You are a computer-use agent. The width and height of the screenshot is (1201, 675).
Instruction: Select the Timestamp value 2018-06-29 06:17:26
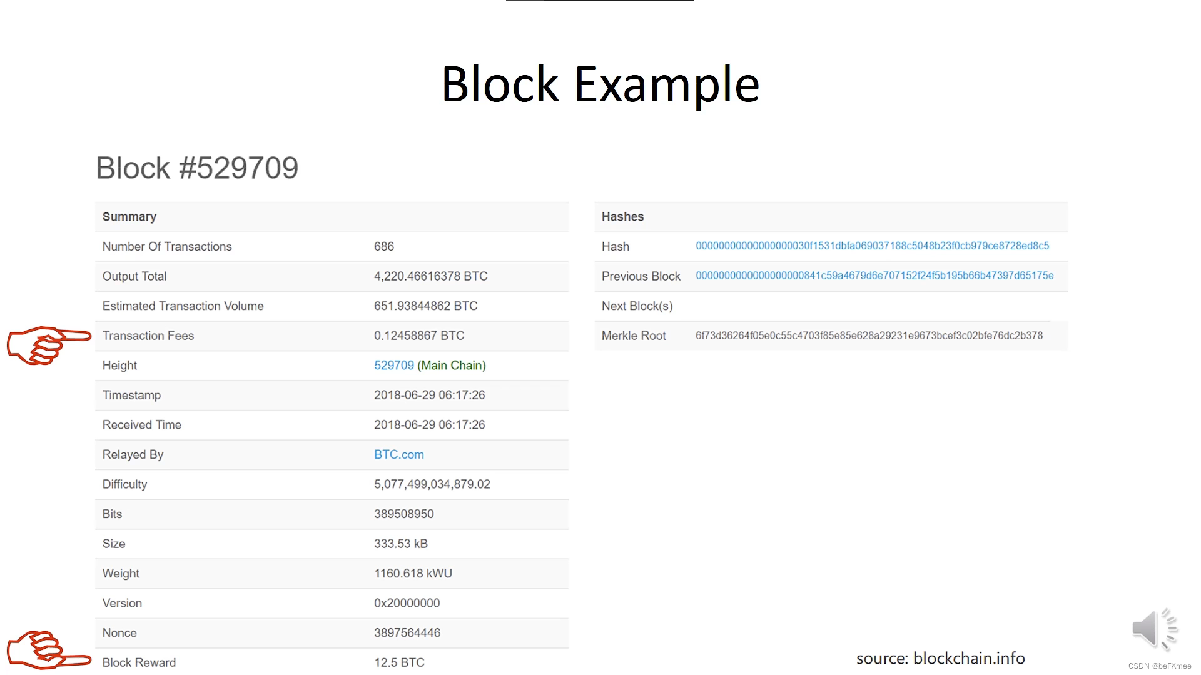click(x=430, y=395)
